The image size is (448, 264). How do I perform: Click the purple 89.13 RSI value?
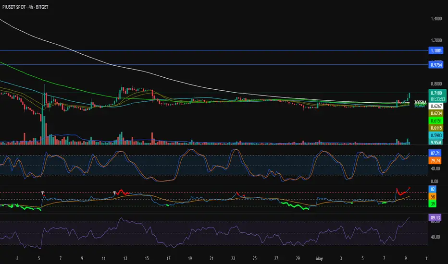pyautogui.click(x=435, y=218)
